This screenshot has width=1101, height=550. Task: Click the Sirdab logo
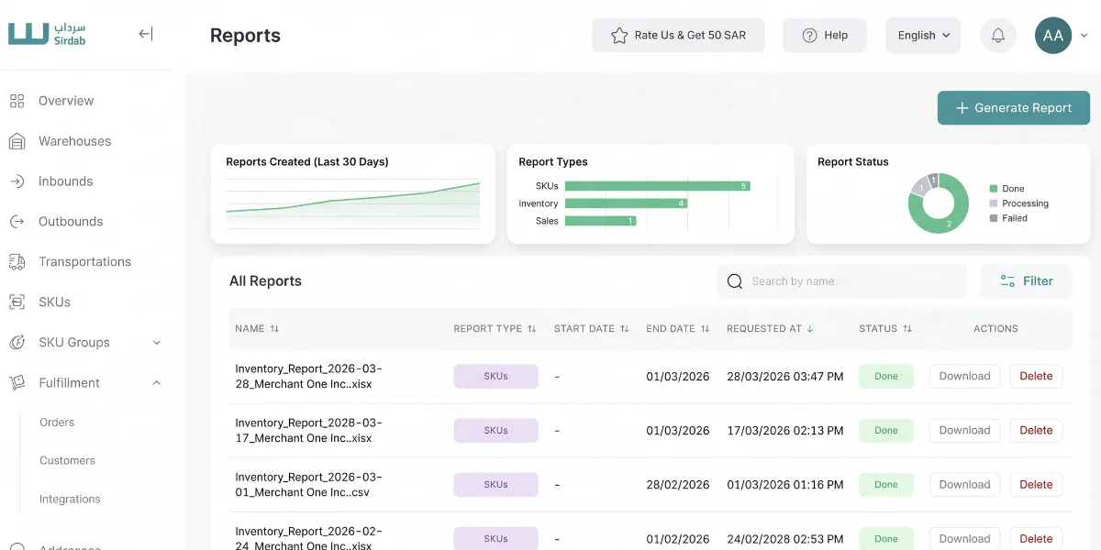(x=47, y=34)
